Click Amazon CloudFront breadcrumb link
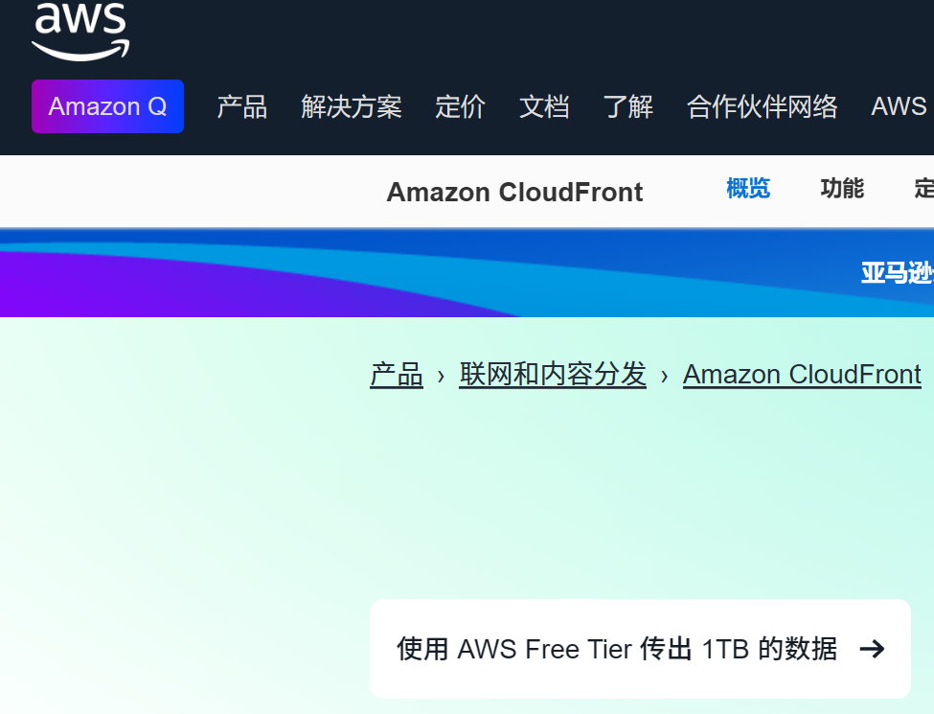Viewport: 934px width, 714px height. 803,375
